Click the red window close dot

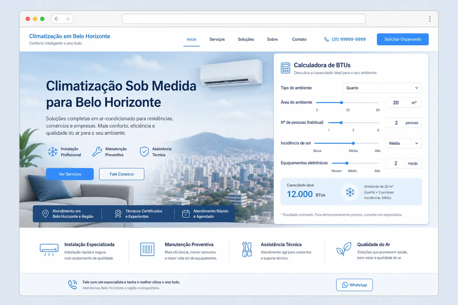[x=28, y=19]
